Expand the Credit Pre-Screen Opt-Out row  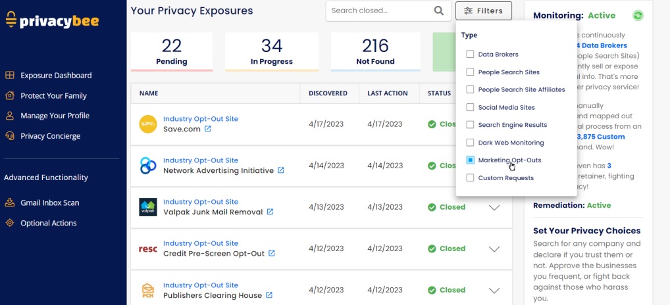[x=494, y=249]
